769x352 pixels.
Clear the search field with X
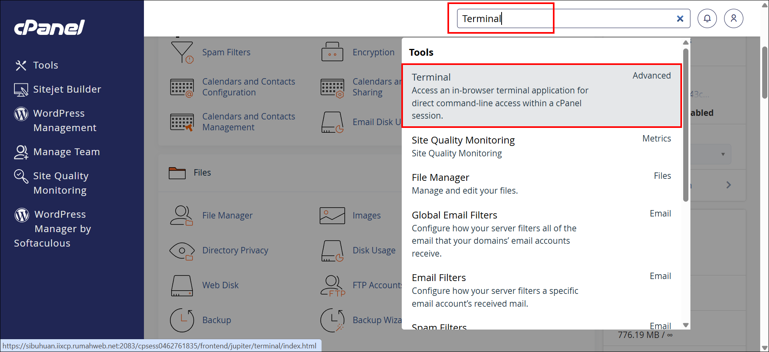pyautogui.click(x=680, y=19)
